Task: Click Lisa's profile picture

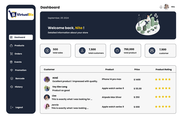Action: tap(47, 97)
